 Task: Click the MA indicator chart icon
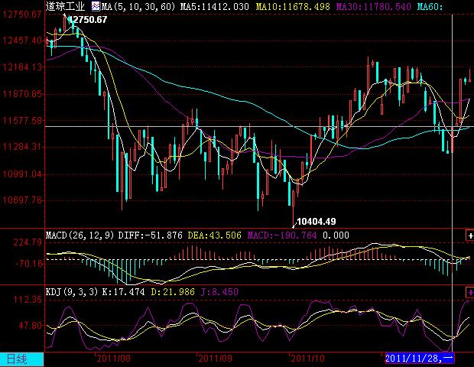pos(96,6)
